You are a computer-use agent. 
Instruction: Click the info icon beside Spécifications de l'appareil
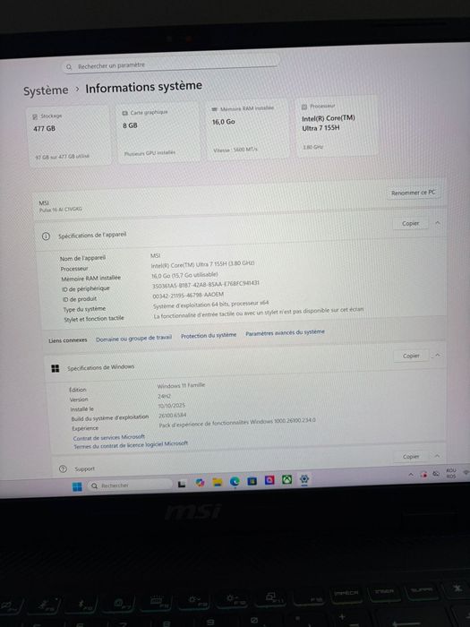46,236
